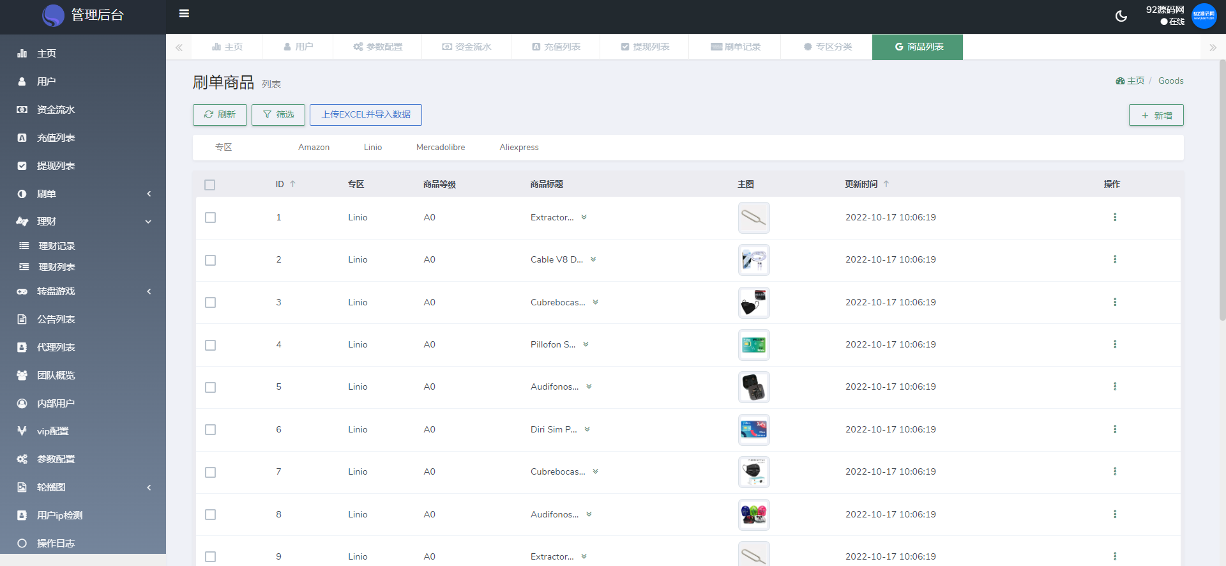This screenshot has width=1226, height=566.
Task: Check the row 4 Pillofon checkbox
Action: coord(210,346)
